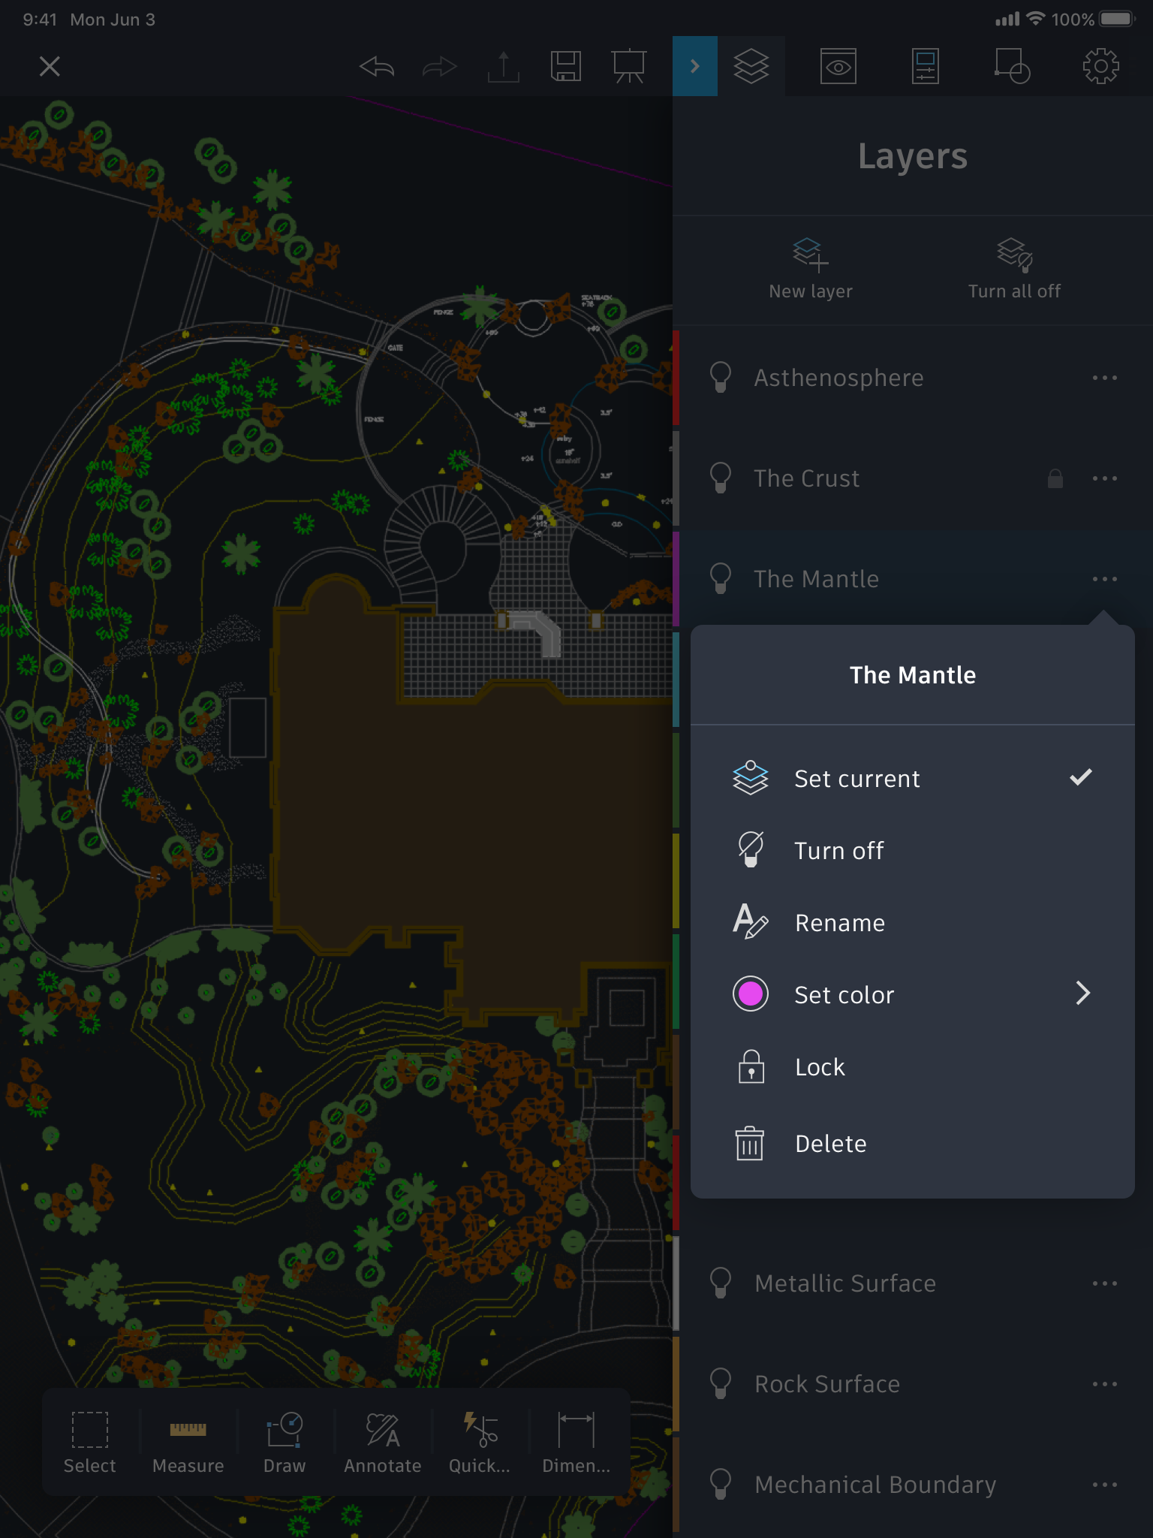Toggle The Crust layer light bulb
The image size is (1153, 1538).
[x=721, y=478]
